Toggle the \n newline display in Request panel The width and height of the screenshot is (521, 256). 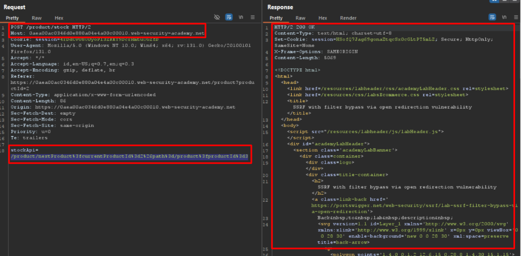241,18
